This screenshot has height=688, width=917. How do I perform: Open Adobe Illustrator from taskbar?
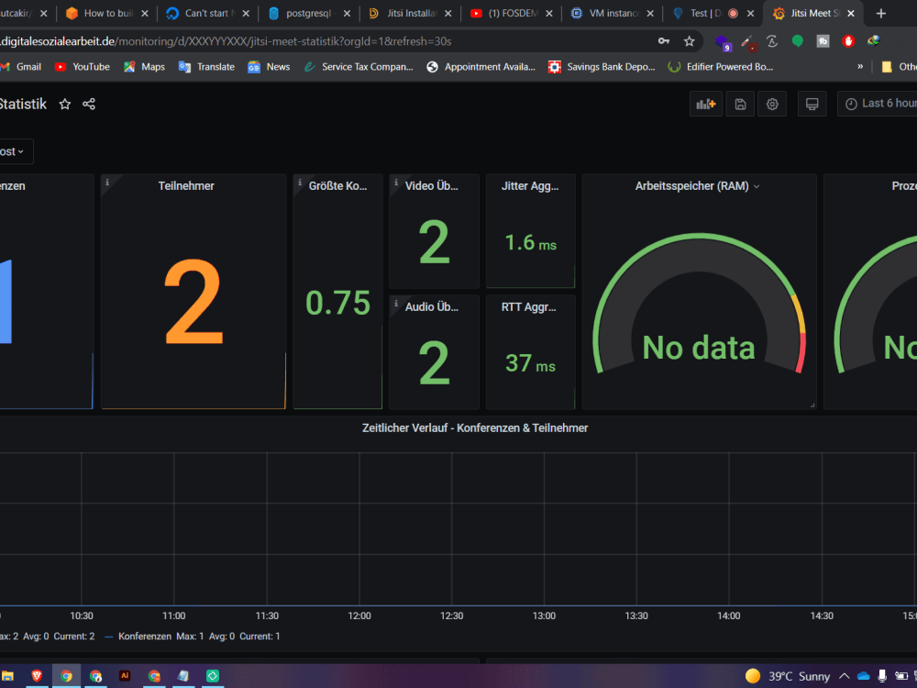125,676
